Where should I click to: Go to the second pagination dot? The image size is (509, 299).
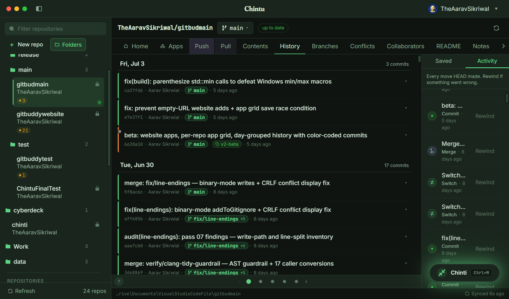[261, 282]
